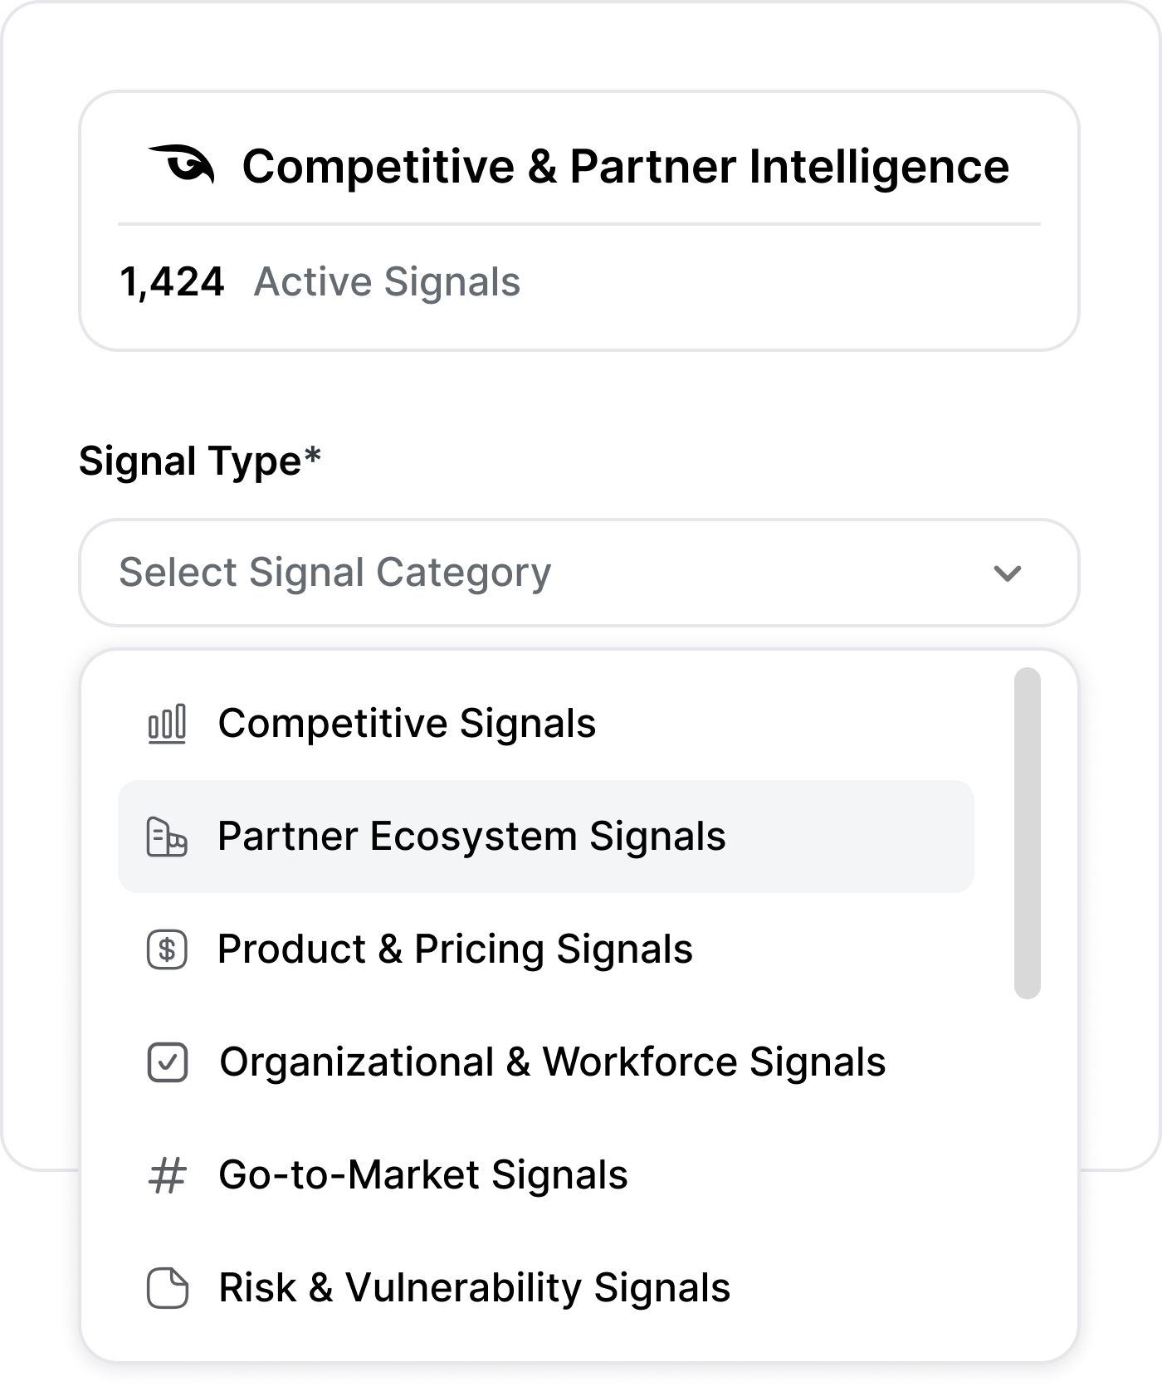Click the 1,424 signals count
1162x1391 pixels.
[172, 282]
